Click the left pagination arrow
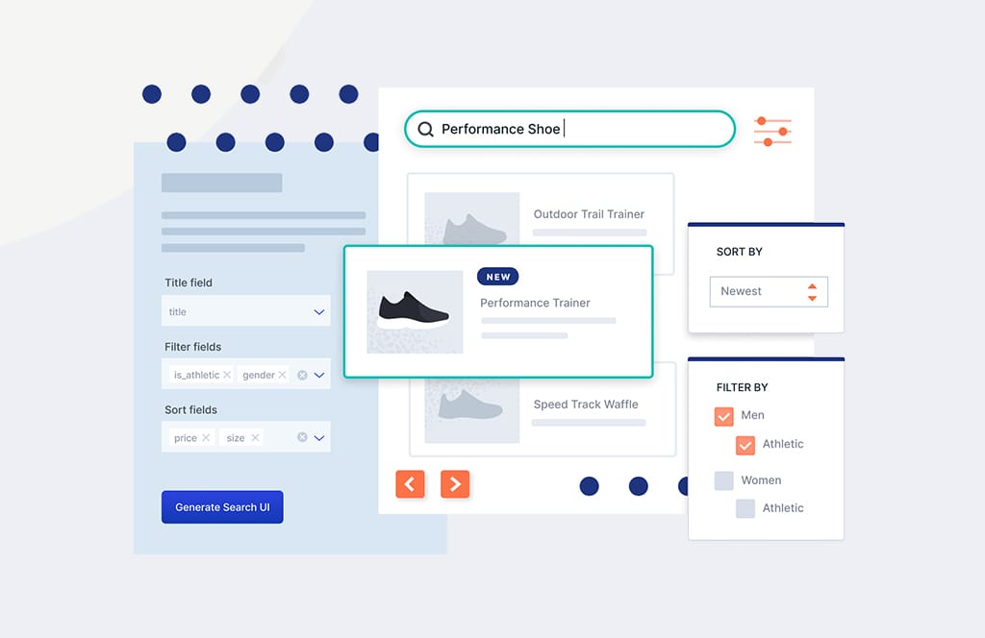Viewport: 985px width, 638px height. click(410, 484)
